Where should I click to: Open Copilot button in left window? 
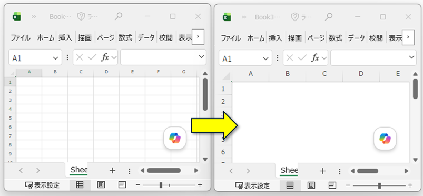(x=175, y=138)
